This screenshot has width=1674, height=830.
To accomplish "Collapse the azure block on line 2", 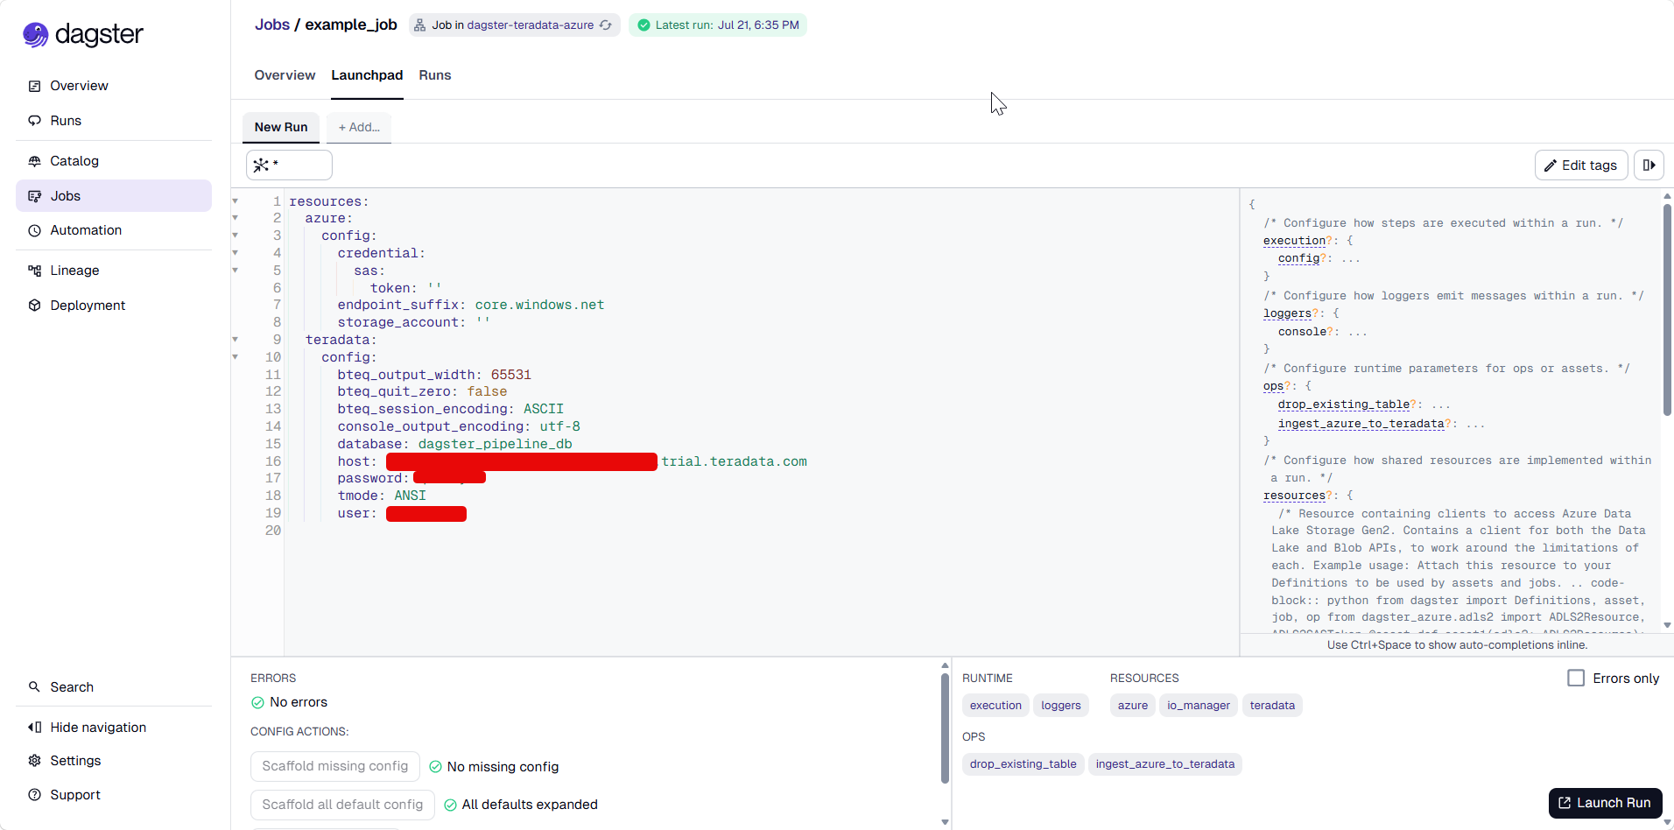I will pos(236,218).
